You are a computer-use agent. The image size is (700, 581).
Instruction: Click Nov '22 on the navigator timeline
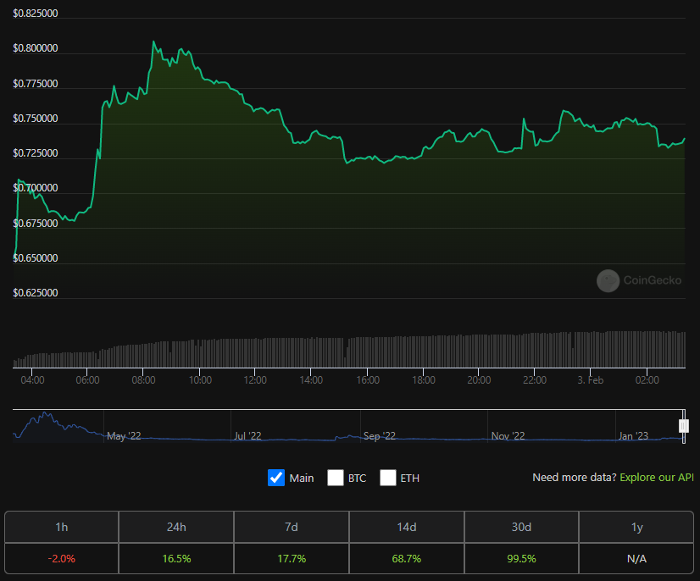(x=508, y=436)
